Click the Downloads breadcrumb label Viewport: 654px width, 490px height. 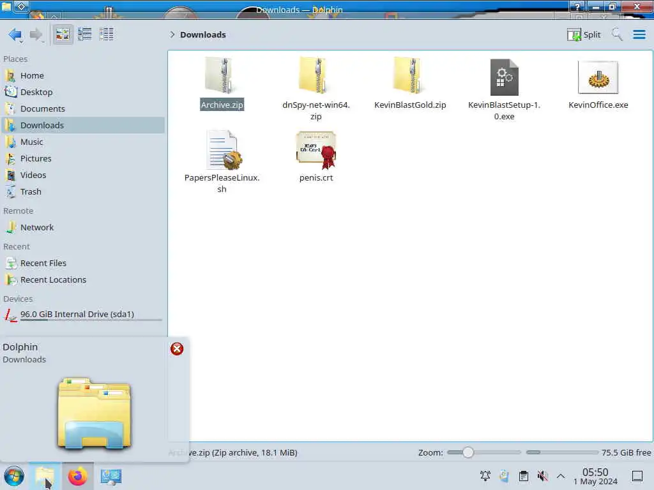pos(202,34)
